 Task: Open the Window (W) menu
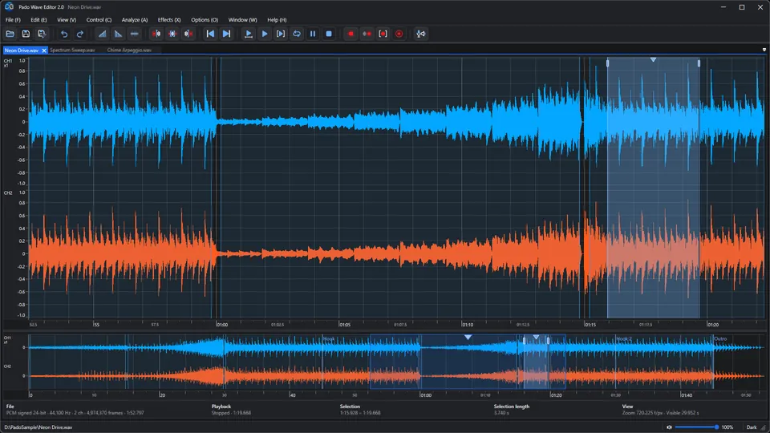point(242,20)
